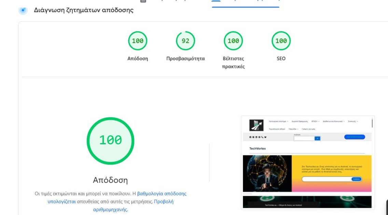388x215 pixels.
Task: Go to the SEO score gauge
Action: click(x=281, y=41)
